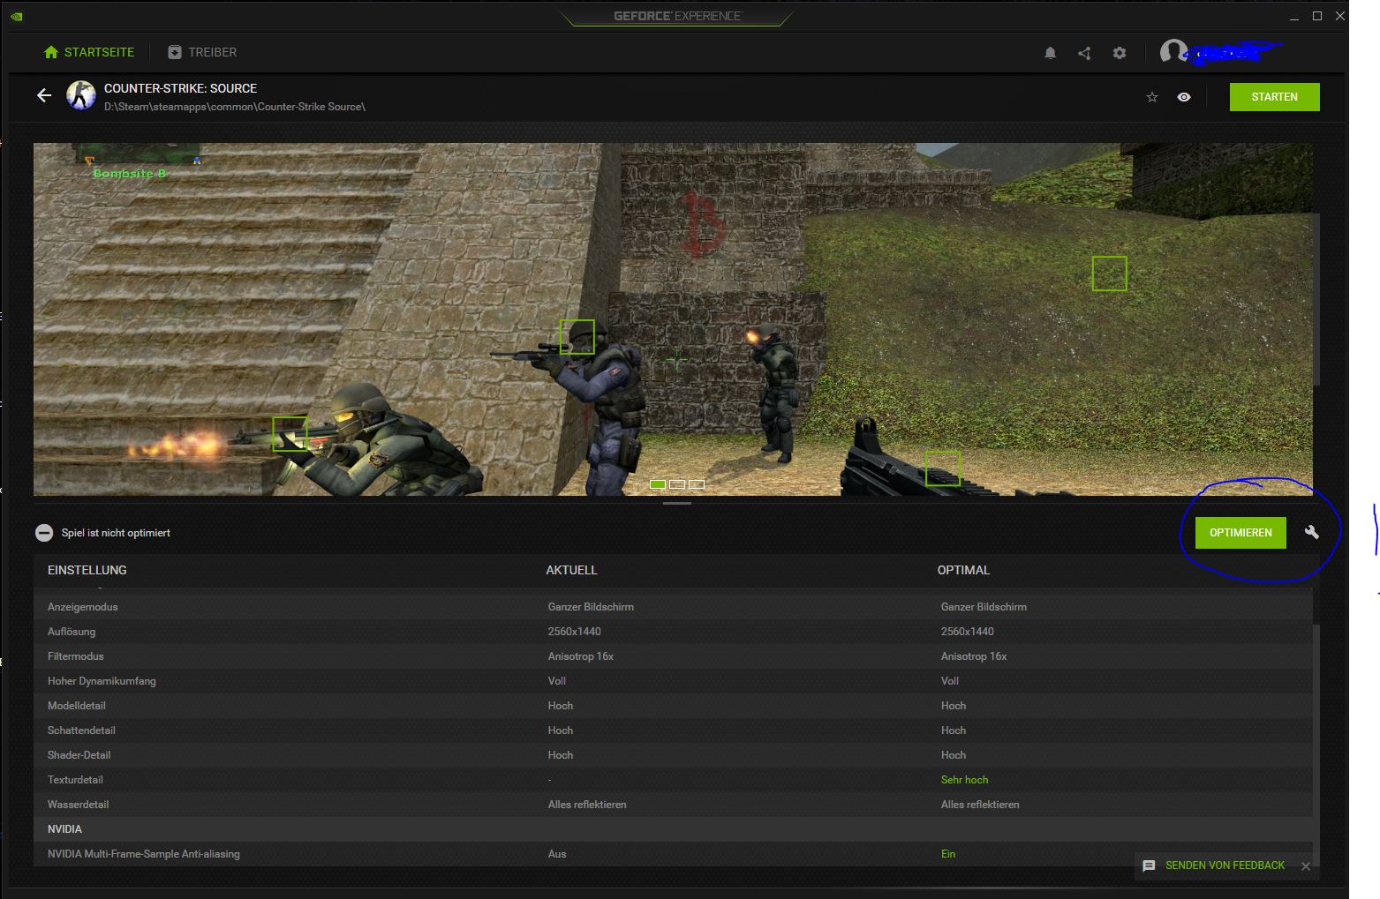
Task: Select the third screenshot indicator
Action: (697, 484)
